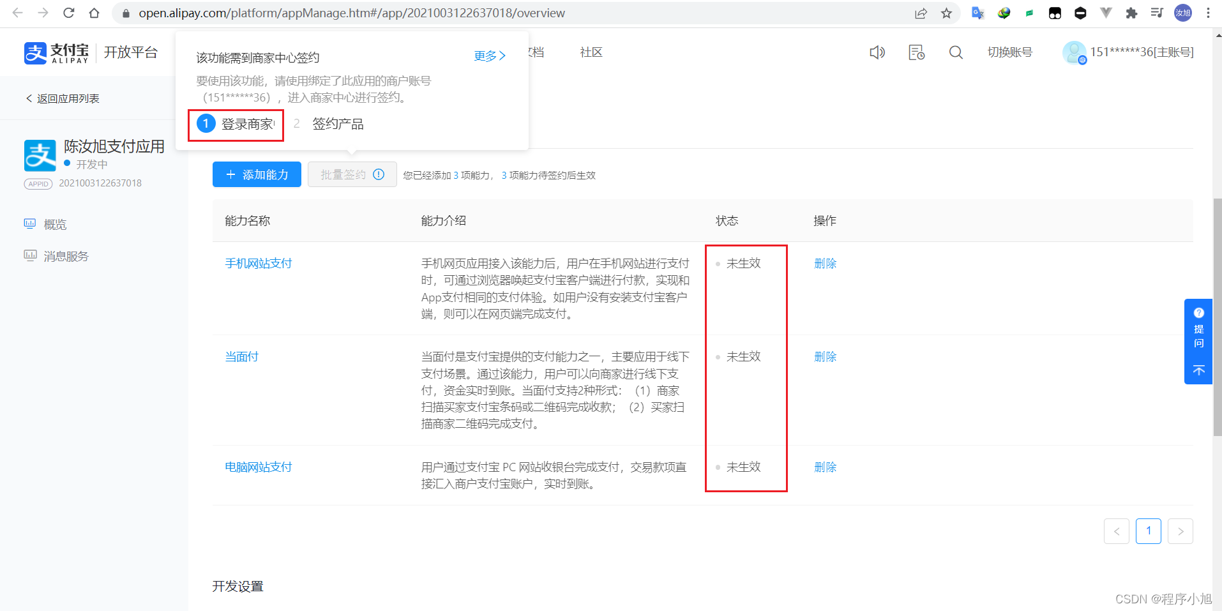This screenshot has height=611, width=1222.
Task: Click the user account avatar icon
Action: tap(1074, 52)
